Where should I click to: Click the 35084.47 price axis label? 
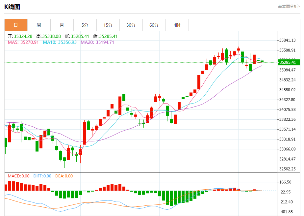click(x=287, y=70)
